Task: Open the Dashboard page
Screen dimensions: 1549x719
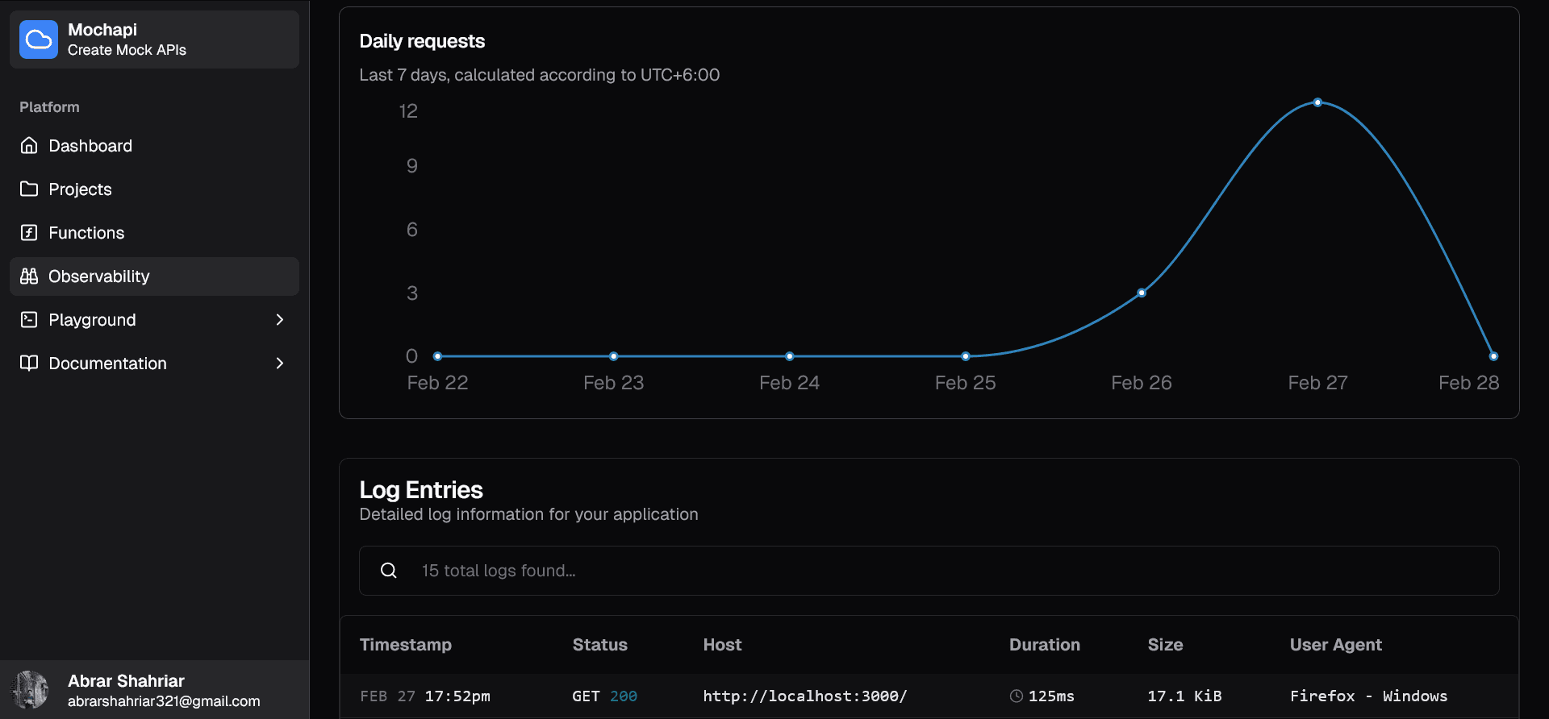Action: pyautogui.click(x=90, y=146)
